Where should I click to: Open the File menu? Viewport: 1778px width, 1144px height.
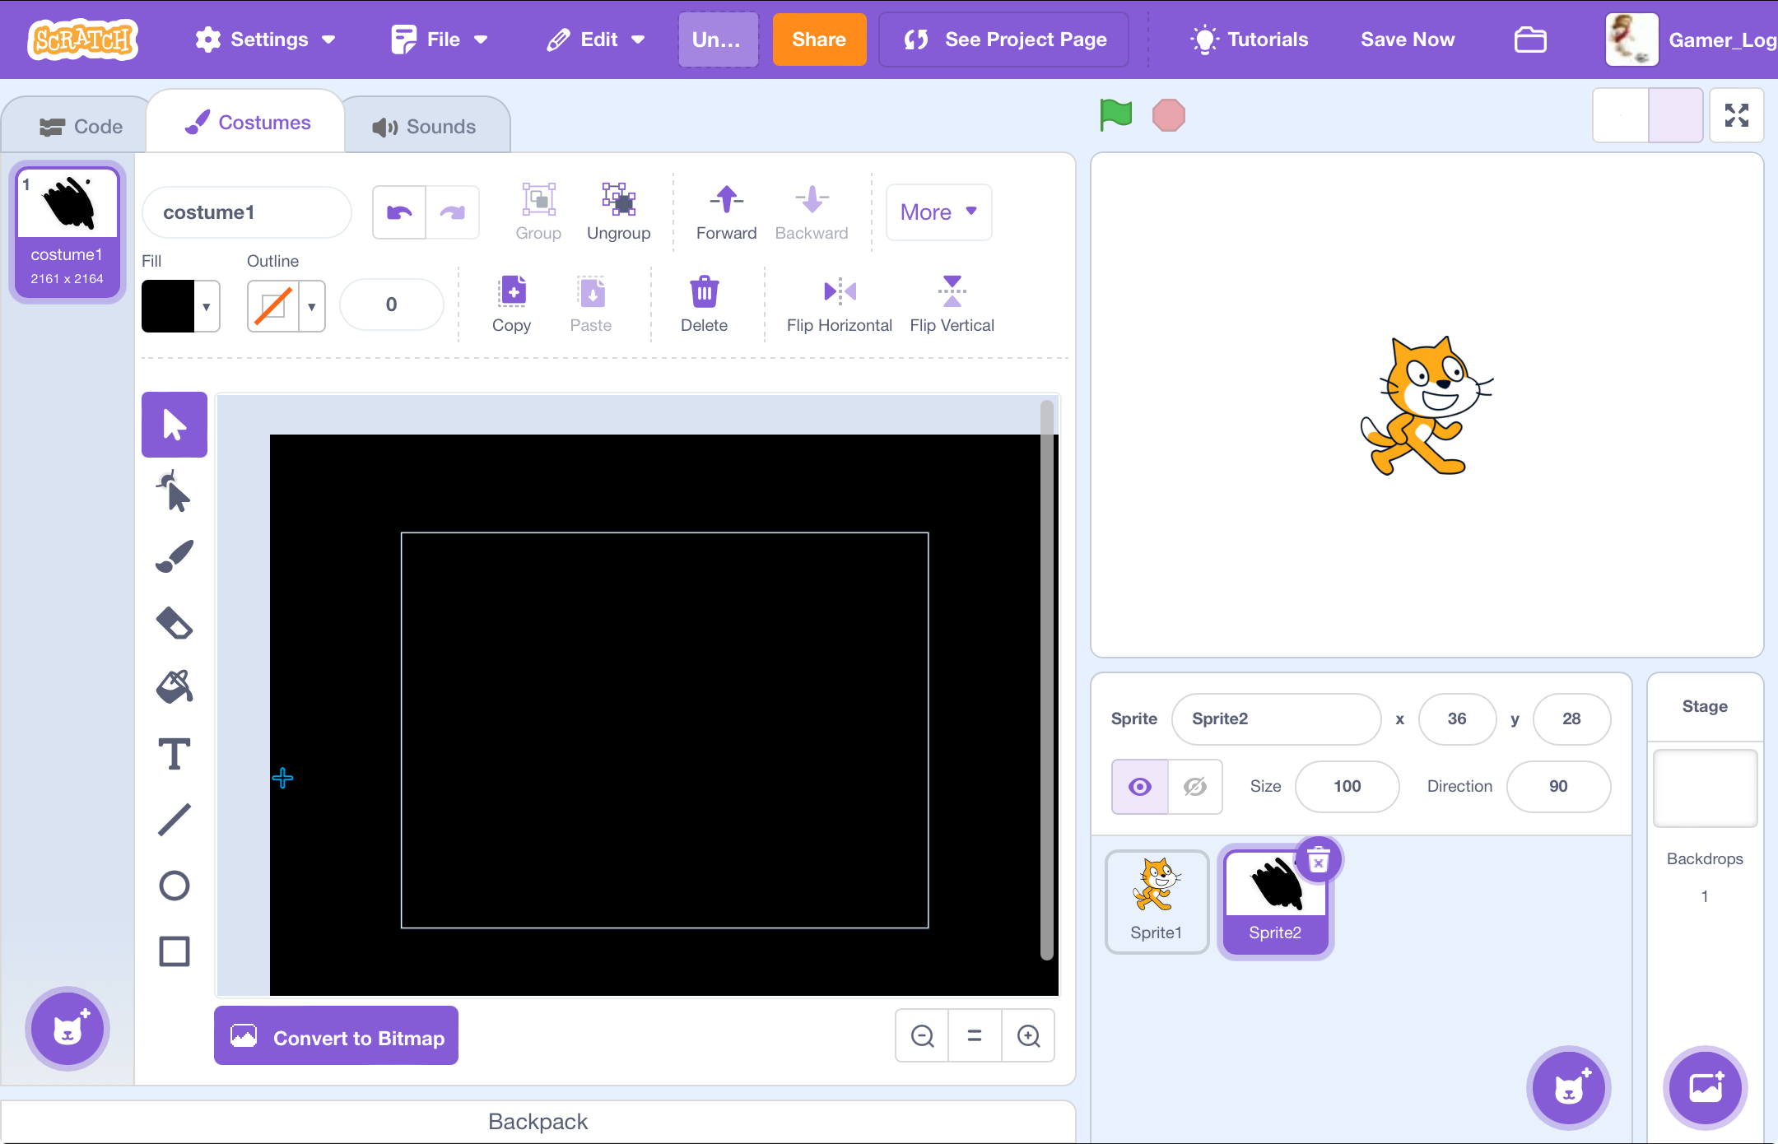(440, 40)
